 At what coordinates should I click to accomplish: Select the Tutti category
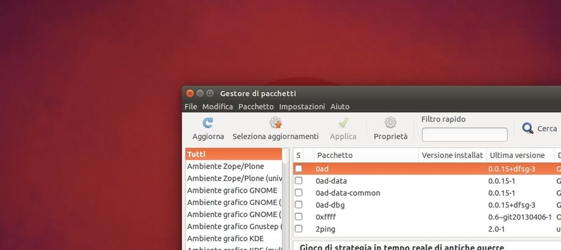[234, 154]
